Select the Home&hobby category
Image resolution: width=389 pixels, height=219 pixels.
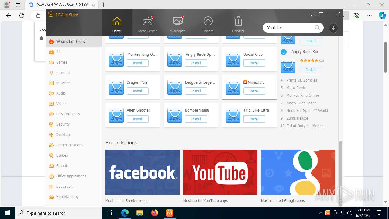pos(74,197)
